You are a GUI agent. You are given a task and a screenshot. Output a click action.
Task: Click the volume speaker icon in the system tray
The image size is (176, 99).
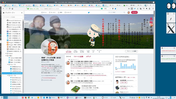pyautogui.click(x=149, y=98)
